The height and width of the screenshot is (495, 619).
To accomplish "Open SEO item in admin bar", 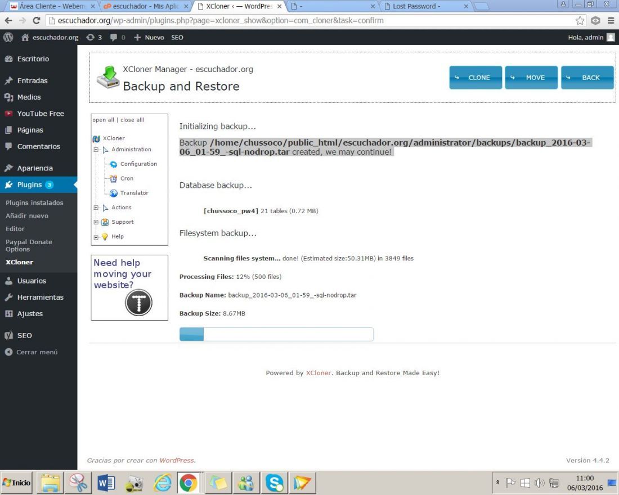I will tap(177, 38).
